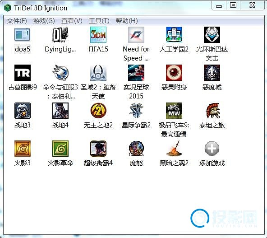The image size is (267, 238).
Task: Click the Need for Speed icon
Action: click(x=136, y=35)
